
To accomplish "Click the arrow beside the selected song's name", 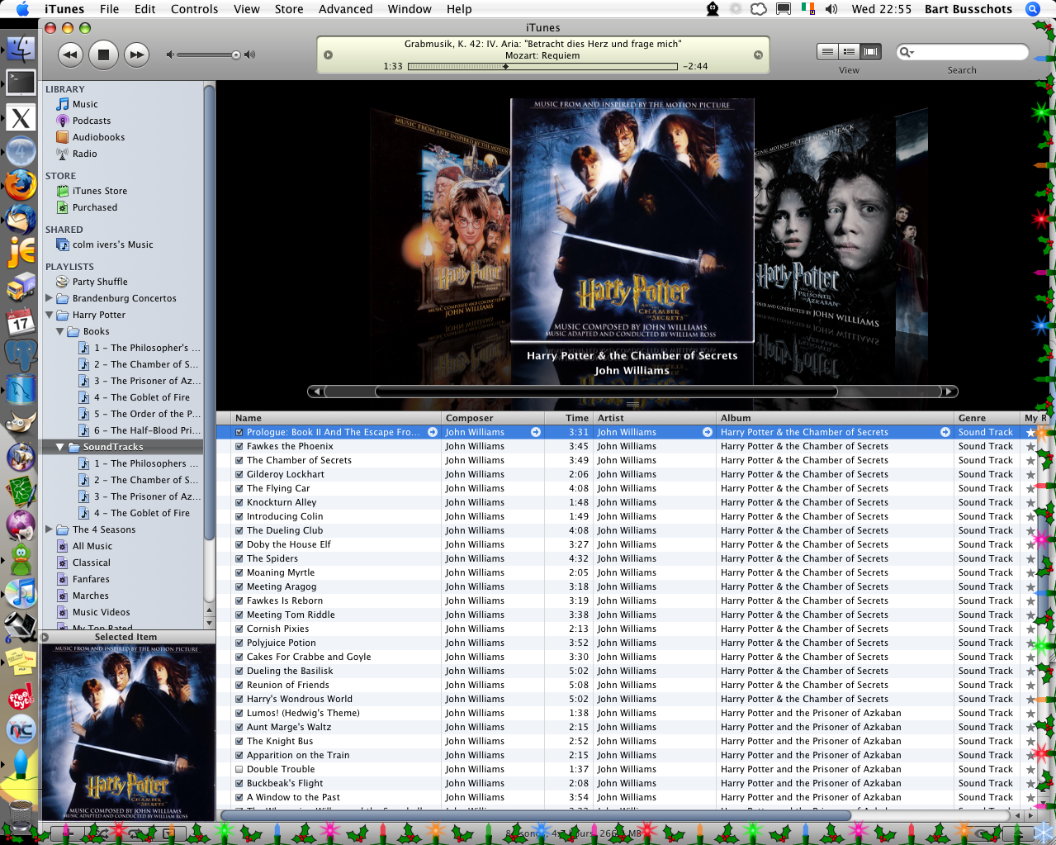I will click(433, 432).
